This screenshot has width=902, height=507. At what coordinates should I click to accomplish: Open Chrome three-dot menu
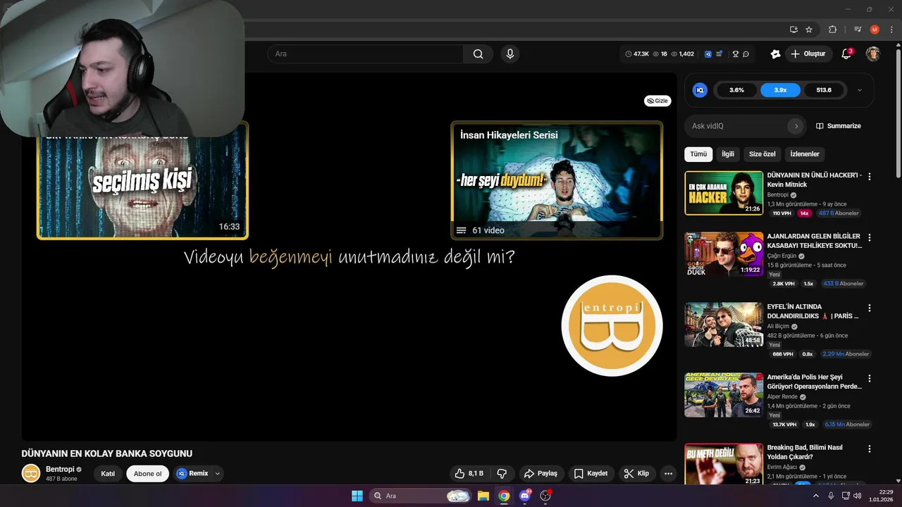pos(891,30)
